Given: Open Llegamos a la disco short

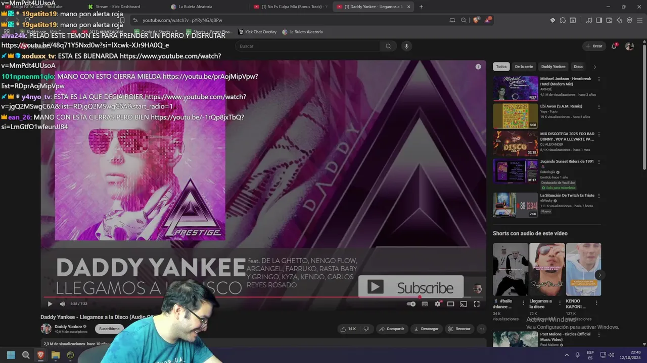Looking at the screenshot, I should [547, 269].
